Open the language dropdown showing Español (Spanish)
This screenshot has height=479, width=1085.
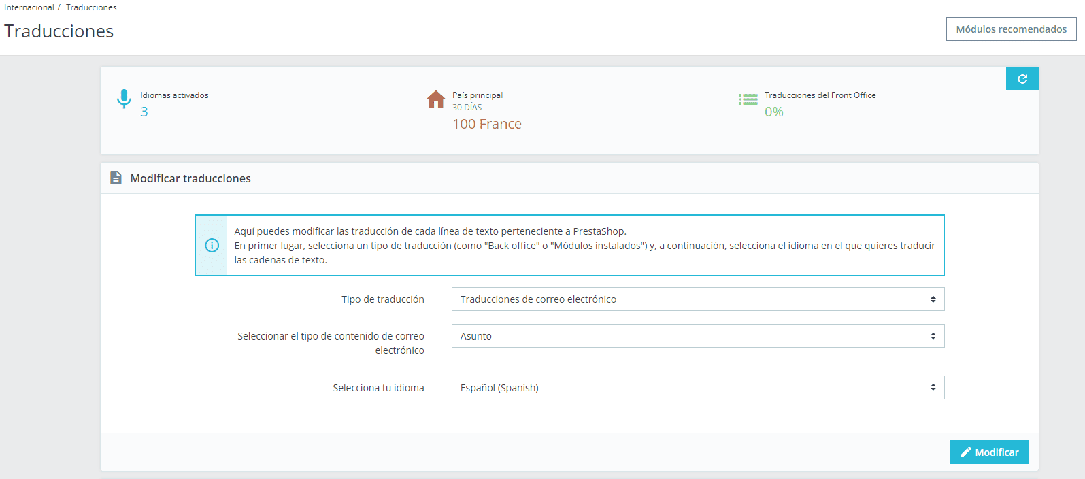point(697,388)
